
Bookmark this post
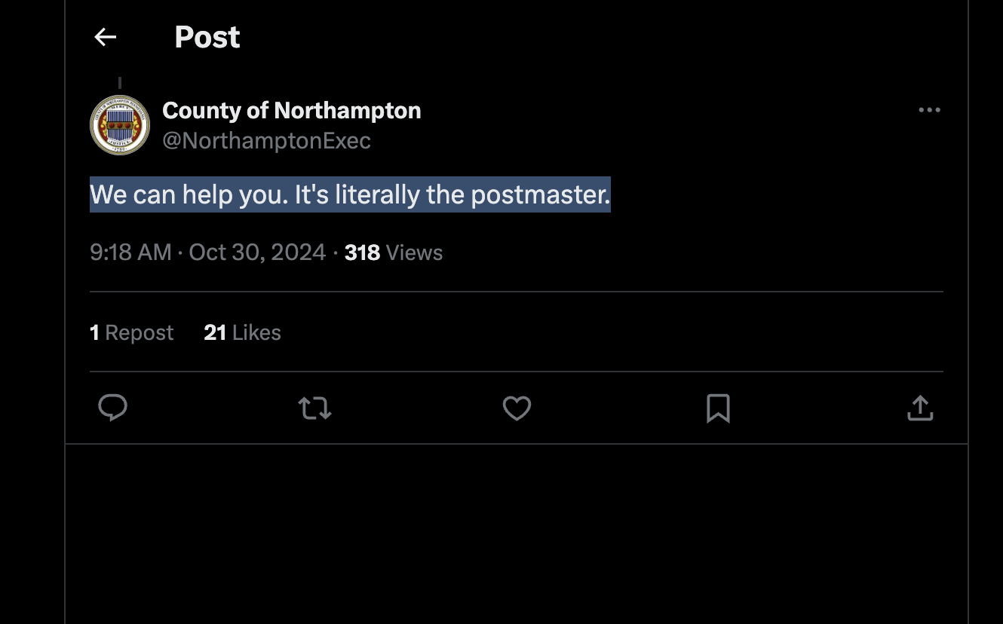pyautogui.click(x=718, y=408)
